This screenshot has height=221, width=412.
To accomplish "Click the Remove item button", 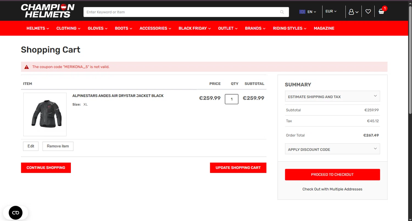I will click(x=58, y=146).
